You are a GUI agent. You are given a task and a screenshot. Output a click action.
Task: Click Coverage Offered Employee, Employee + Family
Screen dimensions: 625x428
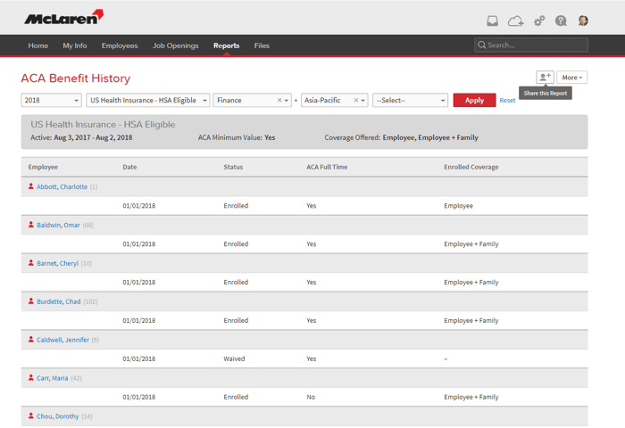401,137
